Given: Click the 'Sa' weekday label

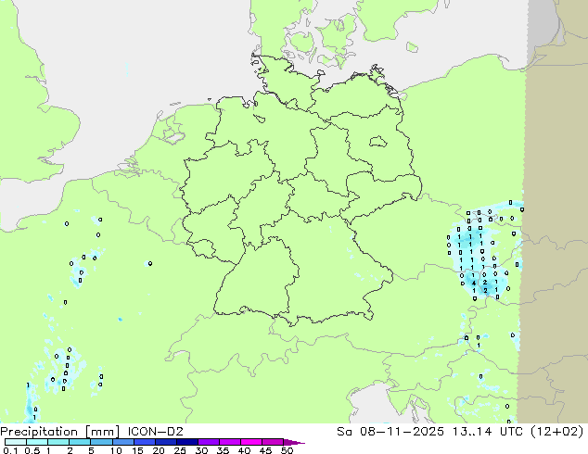Looking at the screenshot, I should tap(344, 432).
